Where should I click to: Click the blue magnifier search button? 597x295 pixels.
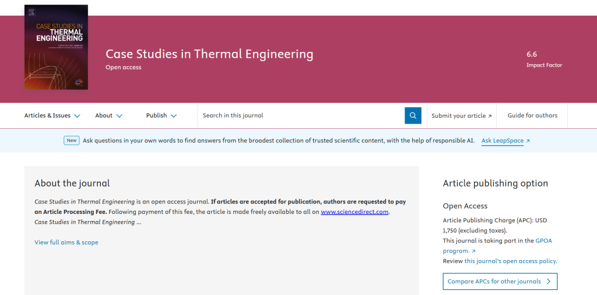point(413,115)
